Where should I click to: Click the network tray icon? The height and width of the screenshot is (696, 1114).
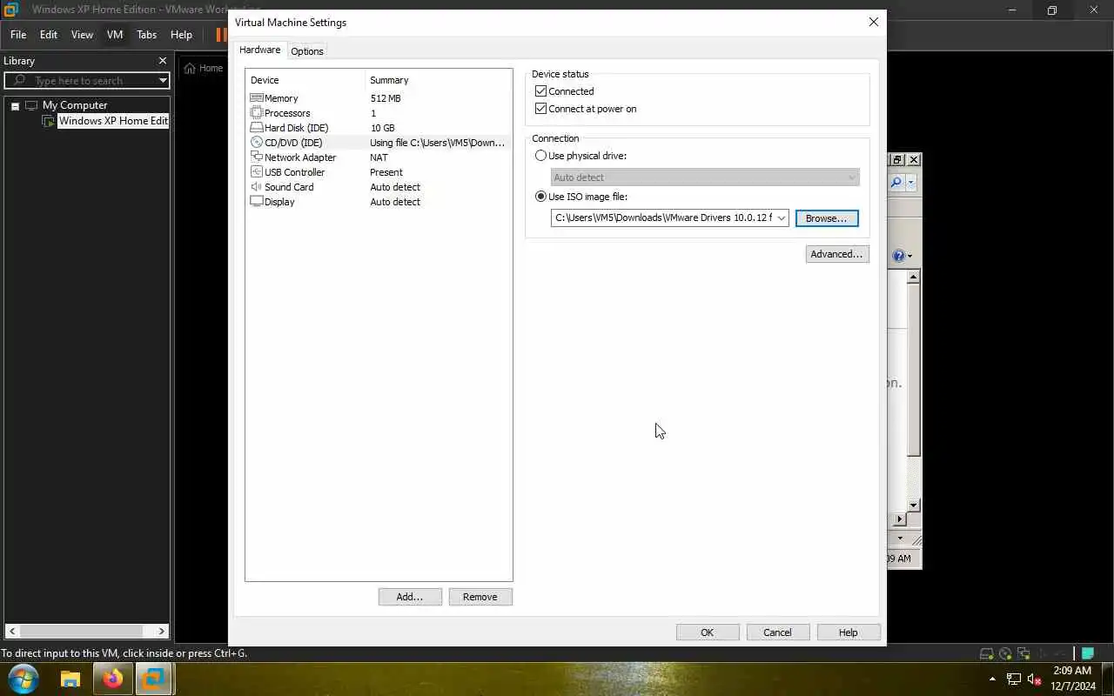click(1014, 679)
